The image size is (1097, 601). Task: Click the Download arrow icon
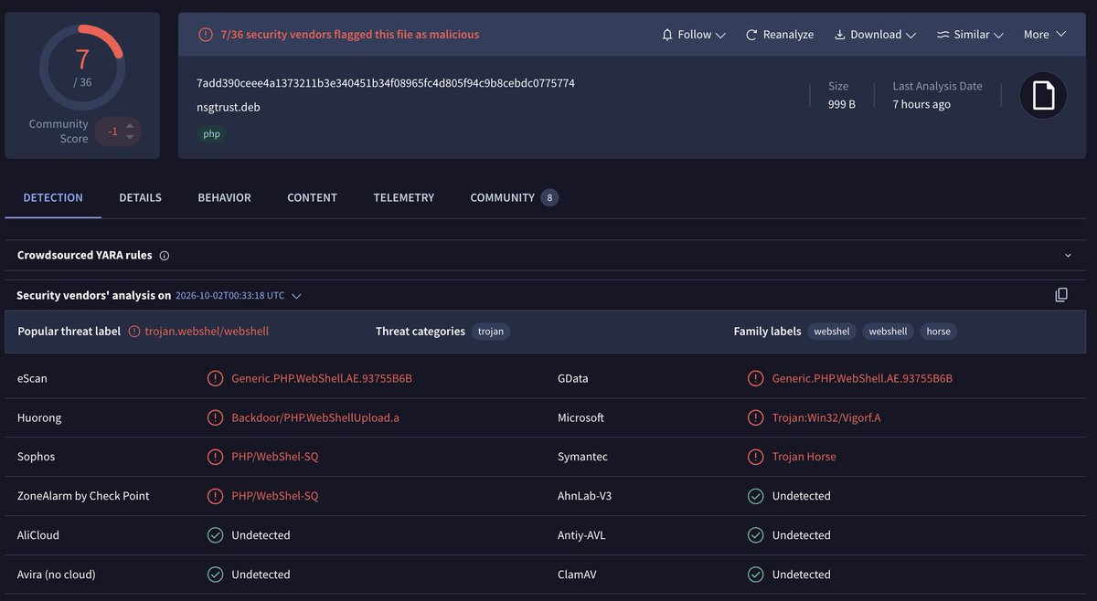pos(839,35)
